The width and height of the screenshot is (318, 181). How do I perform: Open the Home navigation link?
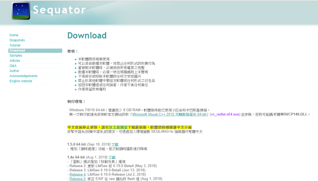coord(14,35)
